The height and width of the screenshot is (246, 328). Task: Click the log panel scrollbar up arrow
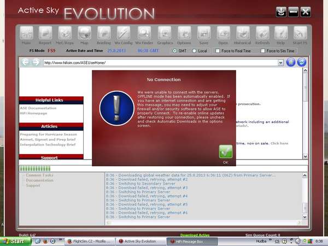point(305,175)
